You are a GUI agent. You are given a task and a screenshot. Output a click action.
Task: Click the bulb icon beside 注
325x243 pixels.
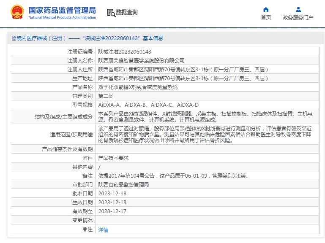[85, 229]
